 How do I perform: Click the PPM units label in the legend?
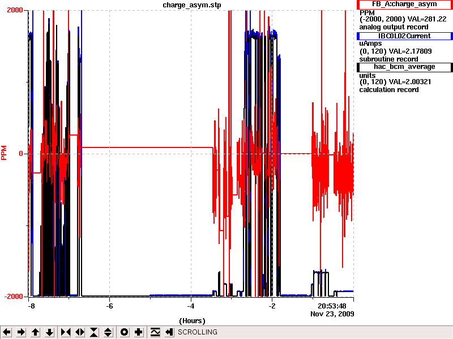[x=367, y=12]
